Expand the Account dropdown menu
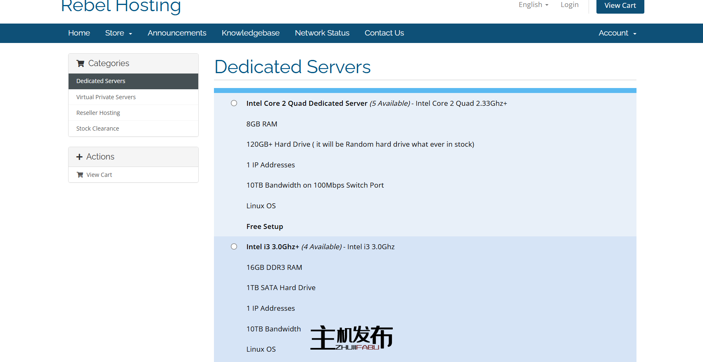 pyautogui.click(x=617, y=33)
